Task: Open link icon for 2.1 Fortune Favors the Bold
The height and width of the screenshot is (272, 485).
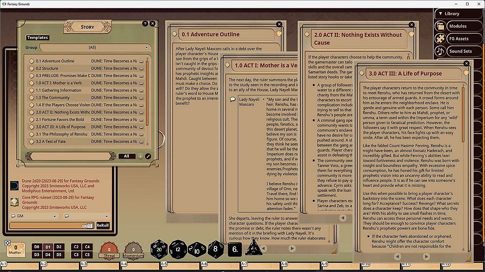Action: [32, 120]
